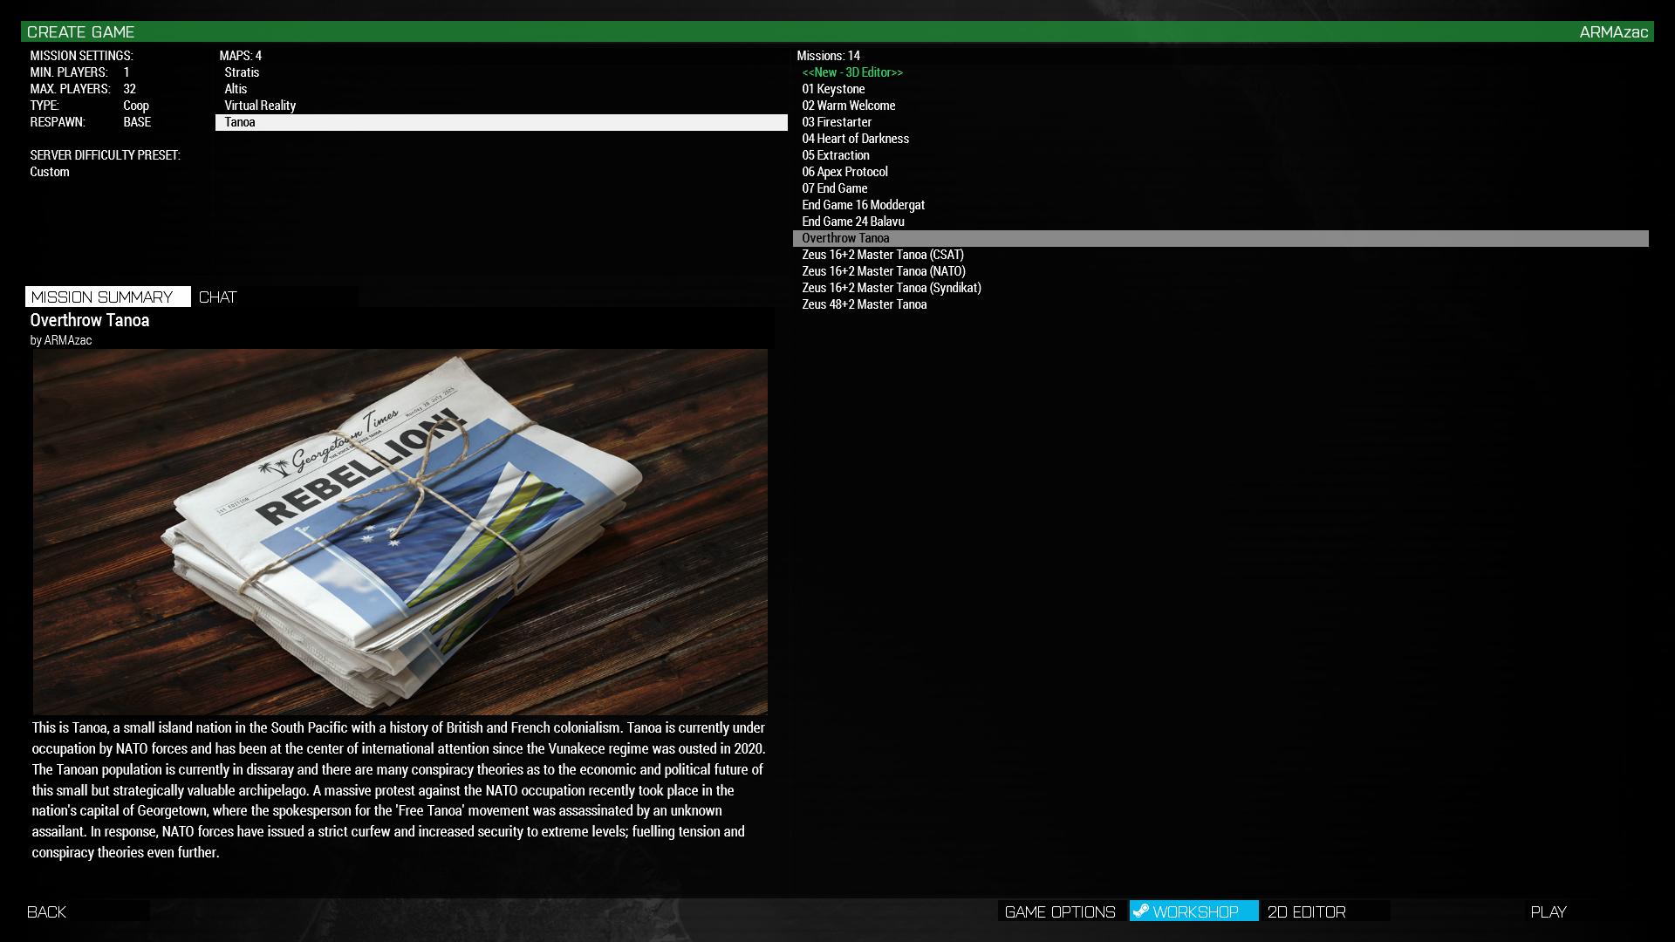Select the Mission Summary tab
This screenshot has height=942, width=1675.
(x=103, y=297)
